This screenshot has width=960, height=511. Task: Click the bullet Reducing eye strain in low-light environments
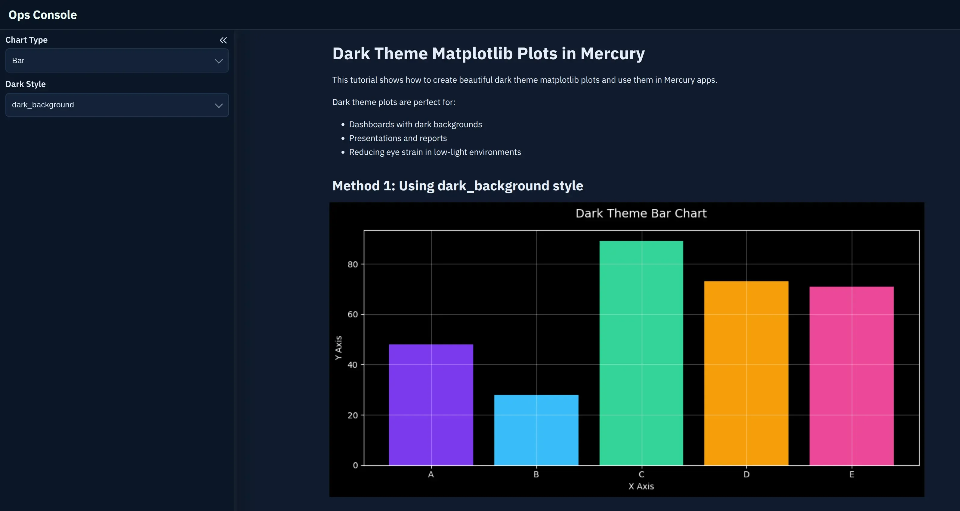click(x=435, y=152)
